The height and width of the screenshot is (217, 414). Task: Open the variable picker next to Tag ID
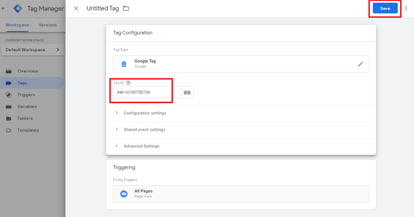pyautogui.click(x=187, y=92)
